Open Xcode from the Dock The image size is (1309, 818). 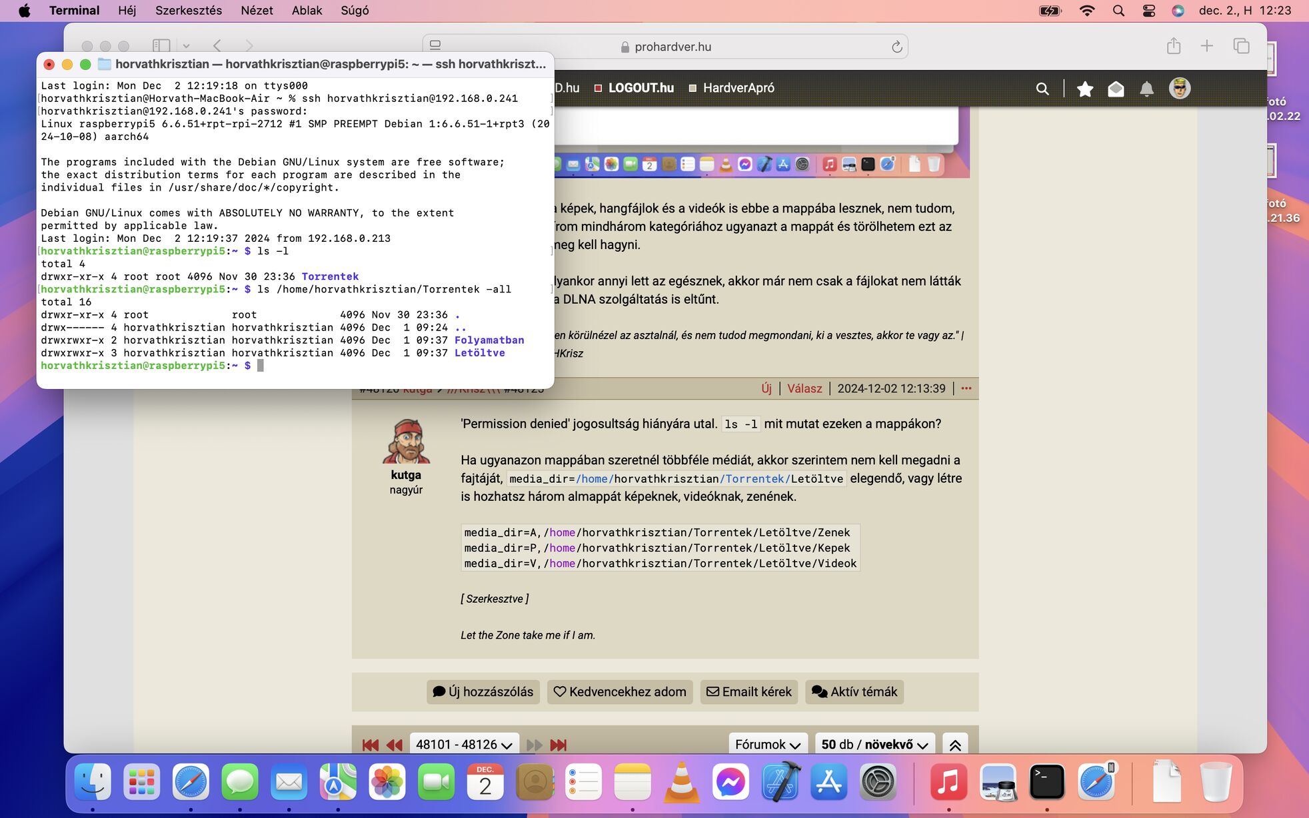point(780,781)
